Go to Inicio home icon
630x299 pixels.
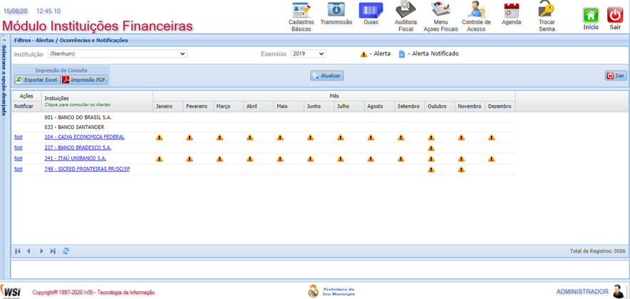click(x=591, y=16)
